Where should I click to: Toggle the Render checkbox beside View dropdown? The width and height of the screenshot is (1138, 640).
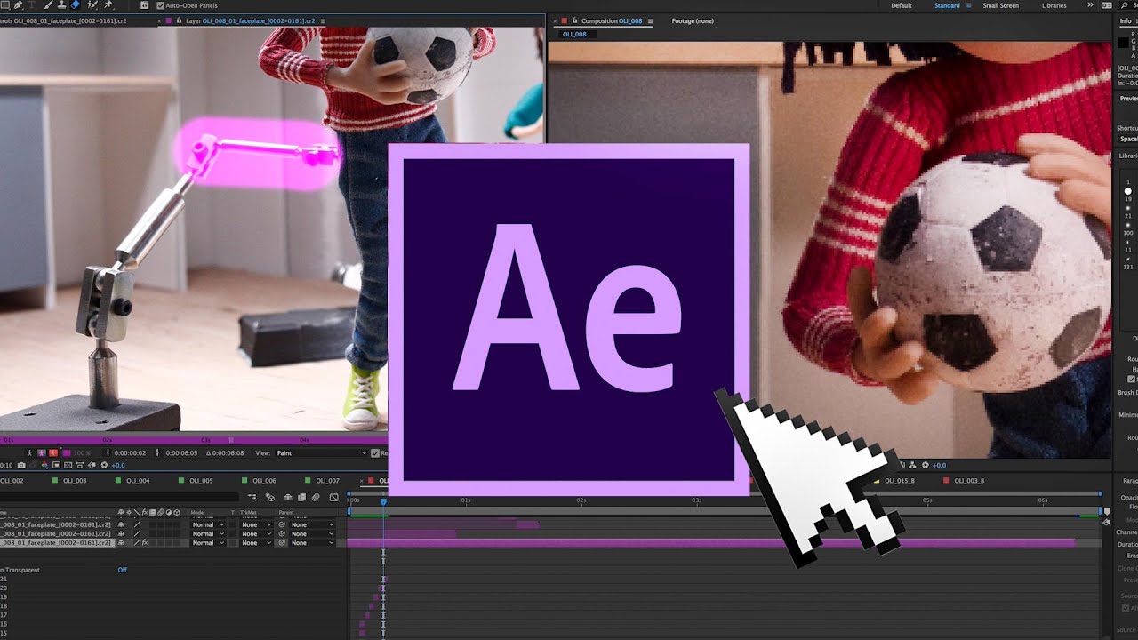pyautogui.click(x=375, y=453)
